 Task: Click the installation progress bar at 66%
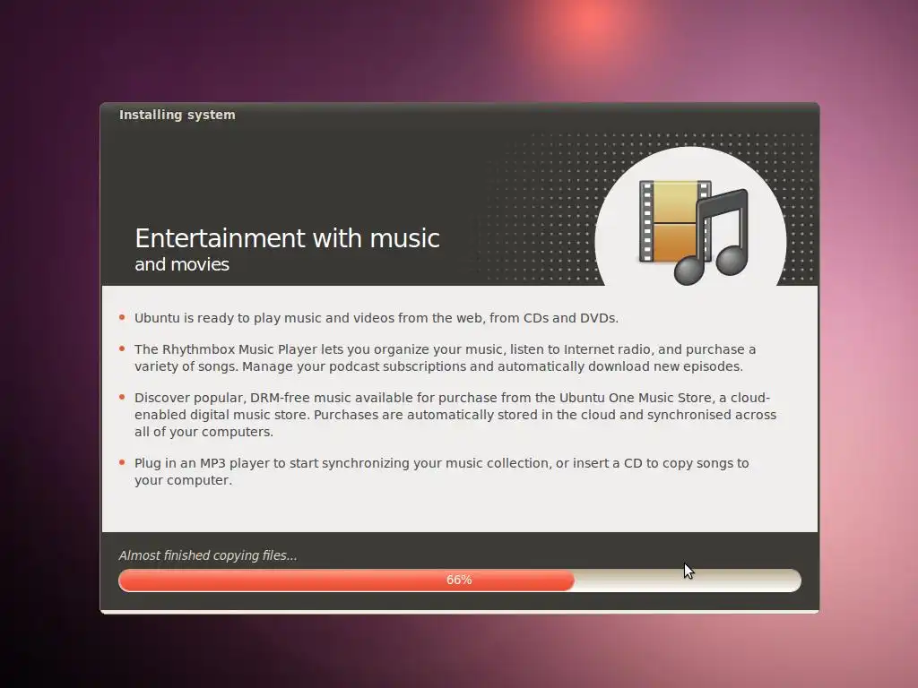460,580
